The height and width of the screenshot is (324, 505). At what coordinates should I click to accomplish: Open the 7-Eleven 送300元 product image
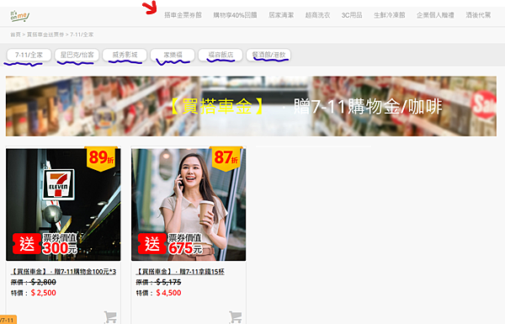(x=63, y=204)
